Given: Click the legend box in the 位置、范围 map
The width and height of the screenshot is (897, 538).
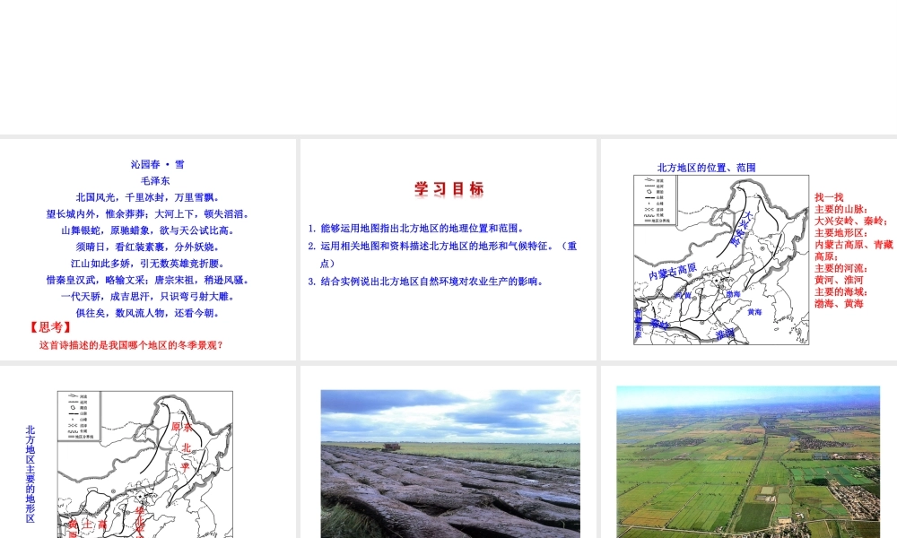Looking at the screenshot, I should click(655, 200).
